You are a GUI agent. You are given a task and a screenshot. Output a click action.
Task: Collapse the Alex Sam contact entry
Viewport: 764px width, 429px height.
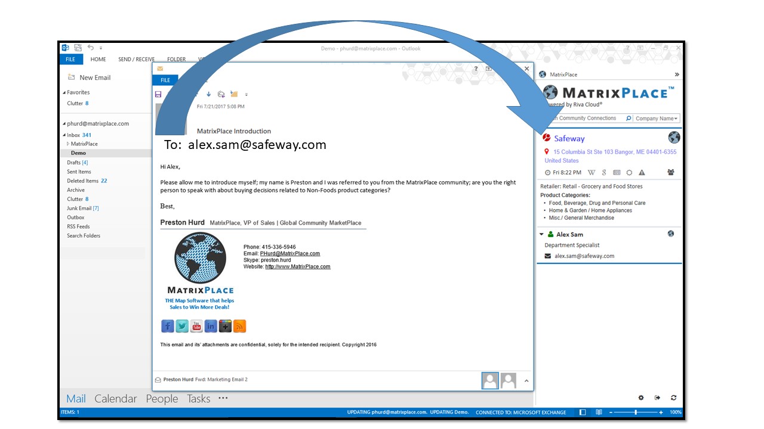pos(542,234)
